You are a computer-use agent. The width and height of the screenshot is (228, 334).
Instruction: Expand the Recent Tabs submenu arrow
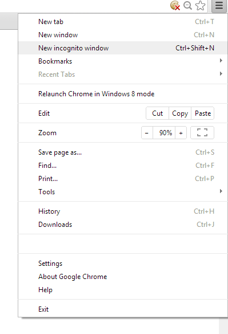pyautogui.click(x=221, y=74)
